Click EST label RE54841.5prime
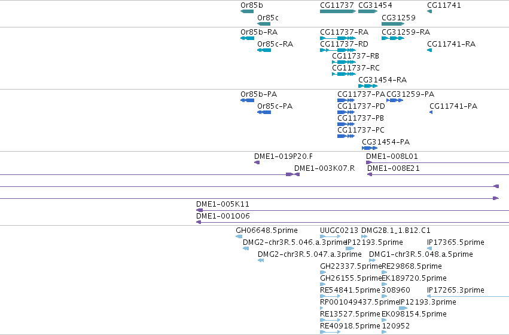Screen dimensions: 509x335 [x=350, y=291]
